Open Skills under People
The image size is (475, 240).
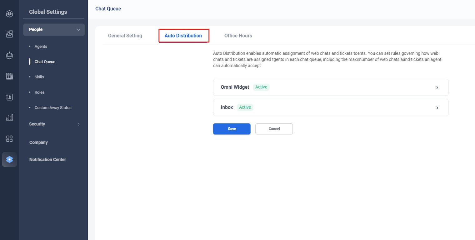click(39, 77)
